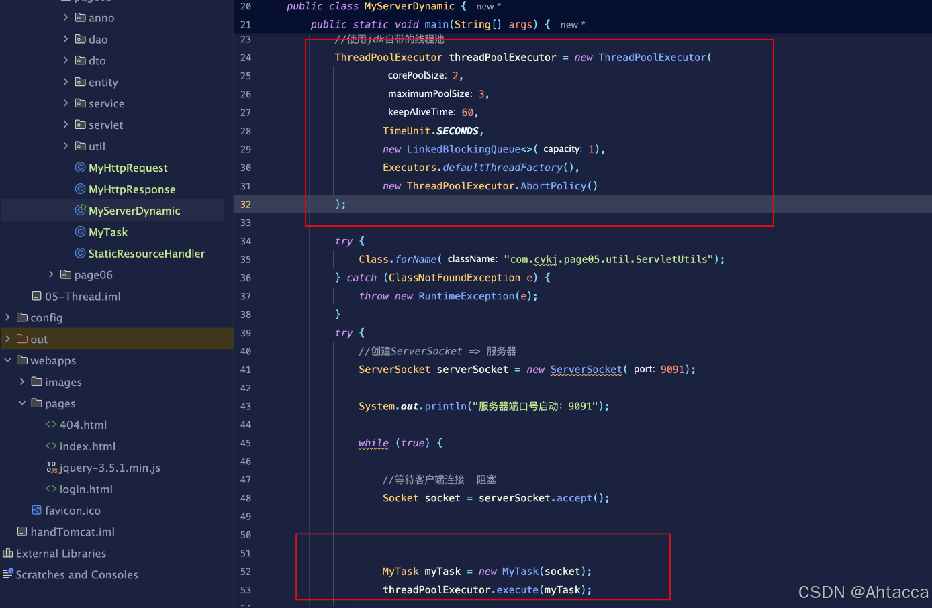Click the pages folder icon

[x=37, y=403]
